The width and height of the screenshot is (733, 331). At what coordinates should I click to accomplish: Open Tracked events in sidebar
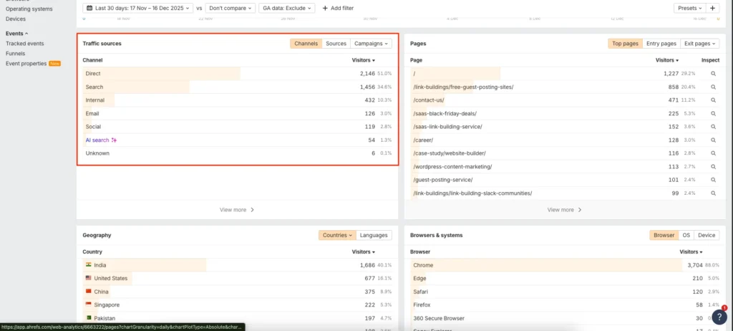point(25,44)
